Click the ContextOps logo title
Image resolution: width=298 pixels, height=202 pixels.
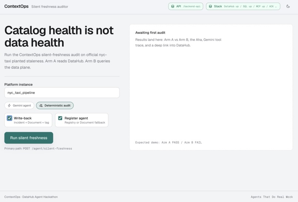(x=16, y=6)
